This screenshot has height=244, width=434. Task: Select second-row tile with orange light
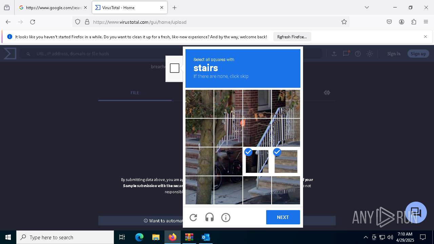[x=228, y=133]
